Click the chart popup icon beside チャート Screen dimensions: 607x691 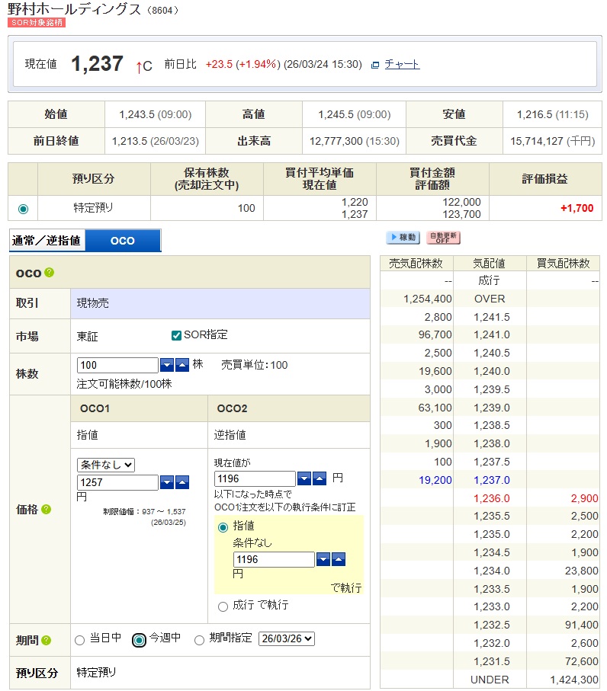375,65
